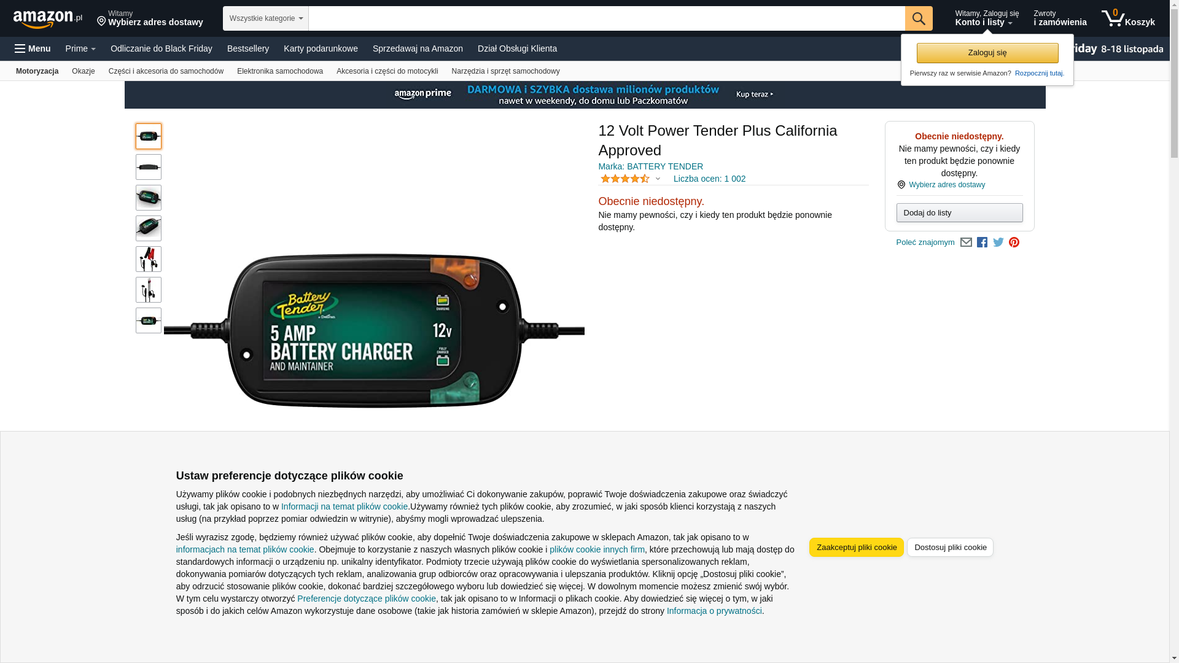Open the hamburger Menu icon
This screenshot has height=663, width=1179.
tap(33, 48)
